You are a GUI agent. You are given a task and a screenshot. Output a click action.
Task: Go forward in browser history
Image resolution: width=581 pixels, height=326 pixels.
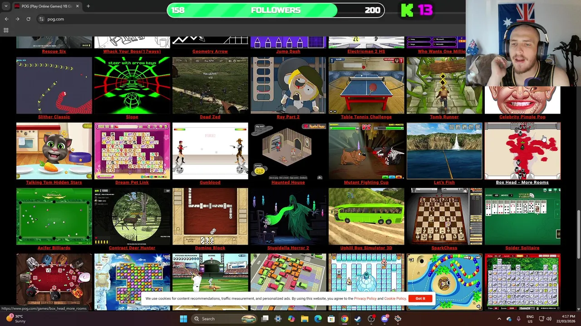[x=17, y=19]
